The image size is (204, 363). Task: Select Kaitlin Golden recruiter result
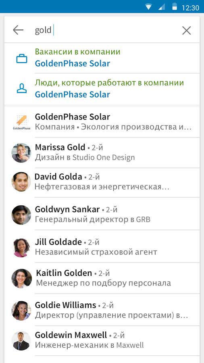click(102, 278)
